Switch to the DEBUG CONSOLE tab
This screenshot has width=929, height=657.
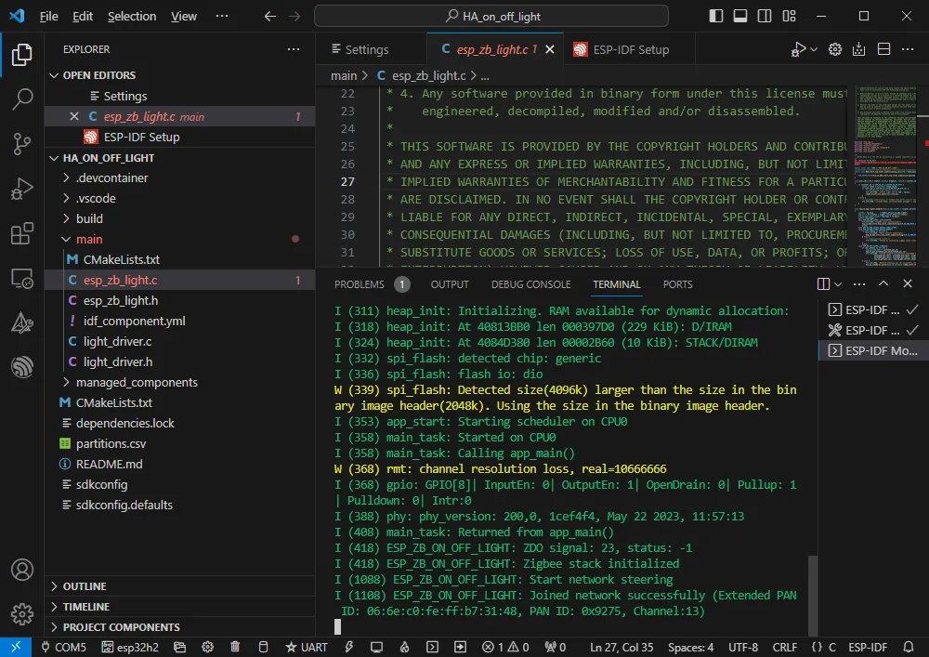[530, 284]
